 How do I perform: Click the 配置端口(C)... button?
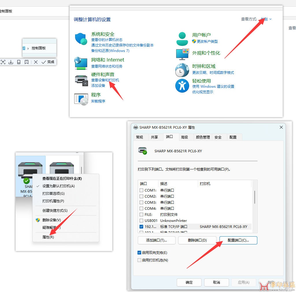pos(238,240)
